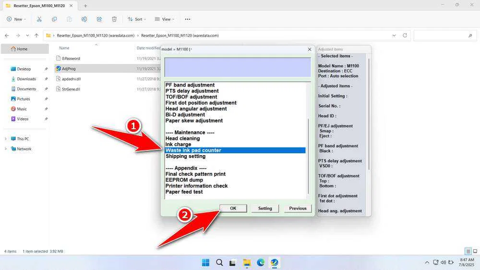
Task: Close the Resetter_Epson_M1100_M1120 tab
Action: click(71, 6)
